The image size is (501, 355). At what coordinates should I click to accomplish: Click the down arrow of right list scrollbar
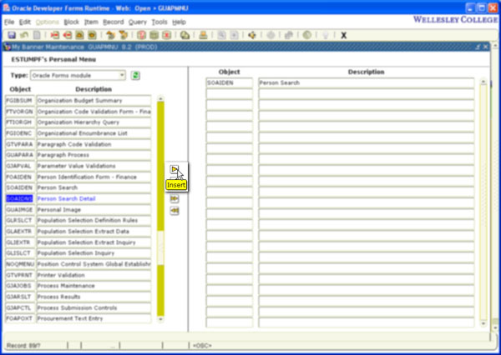pos(483,323)
